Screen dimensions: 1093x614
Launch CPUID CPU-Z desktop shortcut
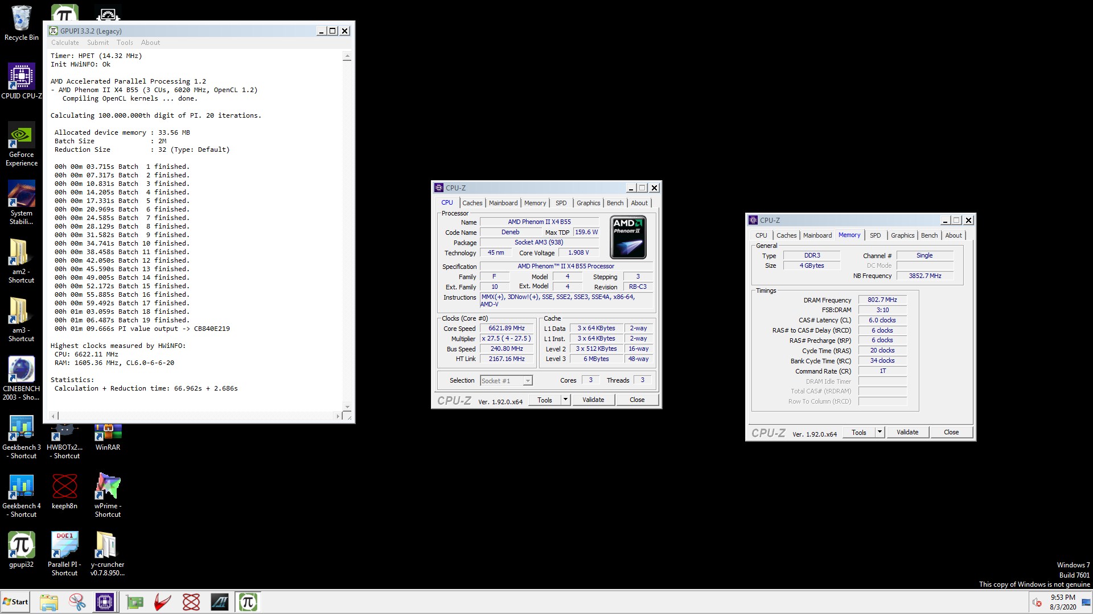[21, 81]
